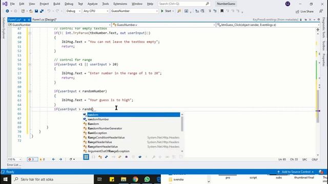
Task: Open the Debug configuration dropdown
Action: point(73,11)
